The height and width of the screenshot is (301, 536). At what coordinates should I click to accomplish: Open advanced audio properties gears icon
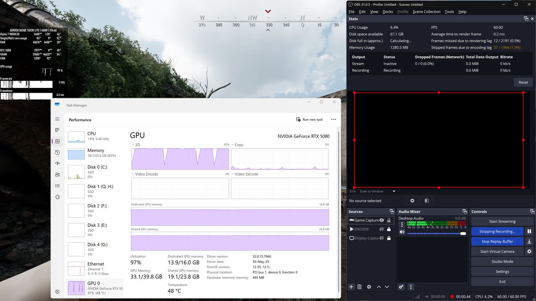click(401, 287)
